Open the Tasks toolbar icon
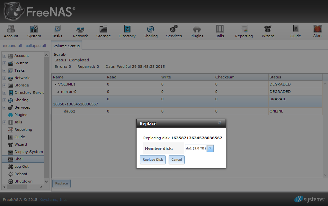Image resolution: width=328 pixels, height=206 pixels. click(57, 31)
